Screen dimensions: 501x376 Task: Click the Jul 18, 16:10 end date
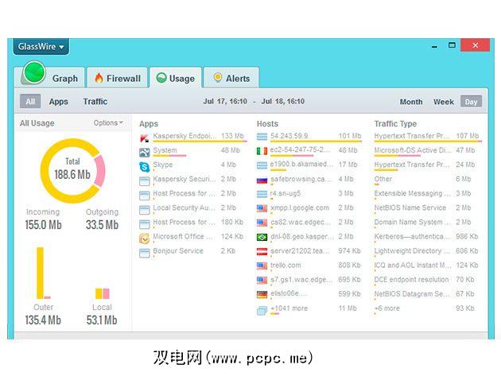click(x=283, y=102)
